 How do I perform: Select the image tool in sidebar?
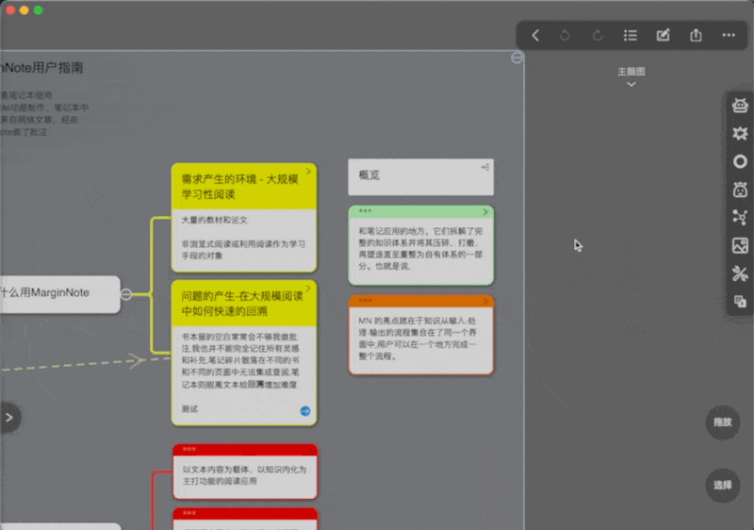click(740, 246)
